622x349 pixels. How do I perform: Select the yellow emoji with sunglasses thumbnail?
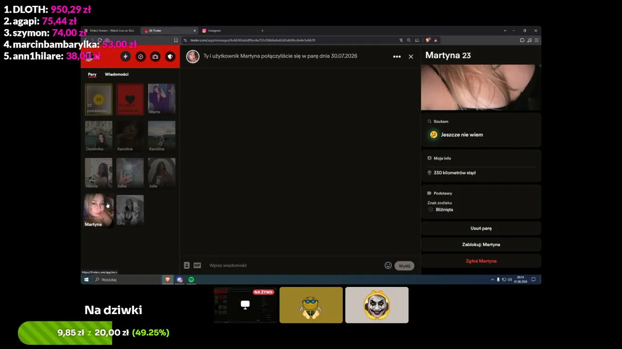tap(311, 305)
